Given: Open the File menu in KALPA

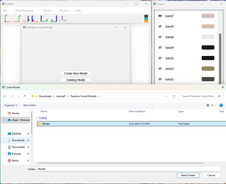Looking at the screenshot, I should pyautogui.click(x=5, y=10).
